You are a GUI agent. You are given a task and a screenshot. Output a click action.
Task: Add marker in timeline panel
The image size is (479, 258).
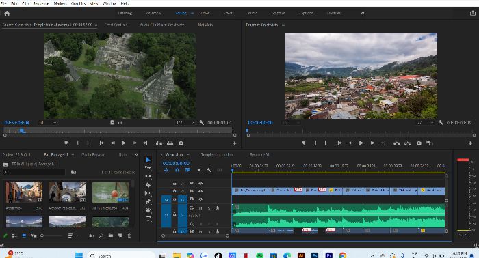[x=198, y=170]
